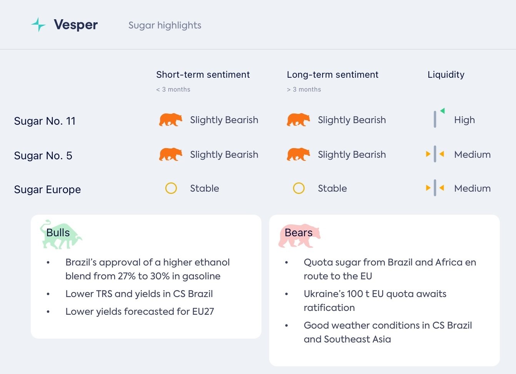The width and height of the screenshot is (516, 374).
Task: Click Sugar No. 5 long-term bear icon
Action: pos(298,154)
